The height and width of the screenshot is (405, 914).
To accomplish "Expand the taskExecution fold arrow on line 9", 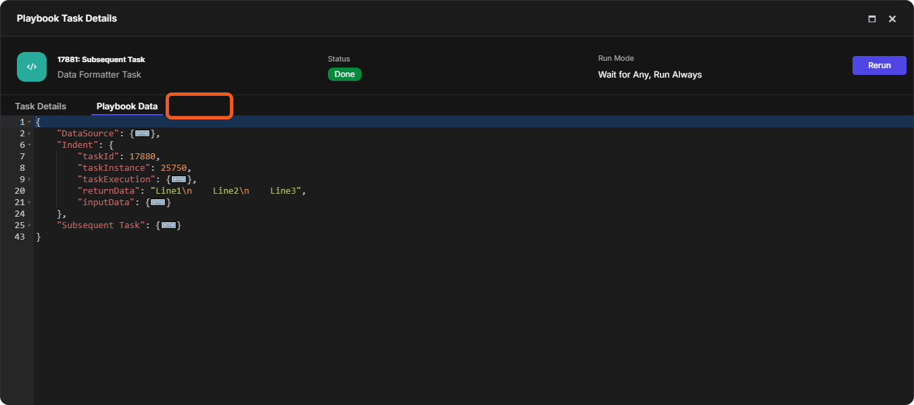I will click(30, 180).
